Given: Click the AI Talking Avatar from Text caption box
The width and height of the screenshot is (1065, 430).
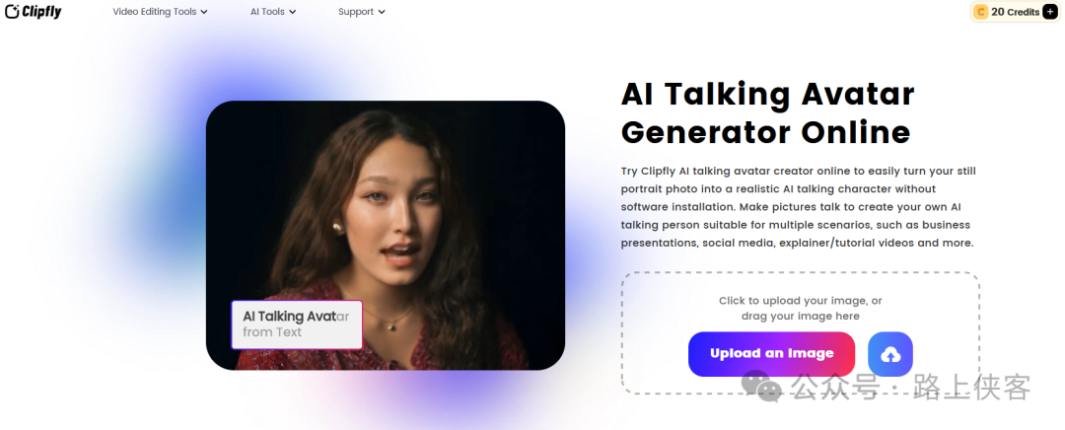Looking at the screenshot, I should coord(297,324).
